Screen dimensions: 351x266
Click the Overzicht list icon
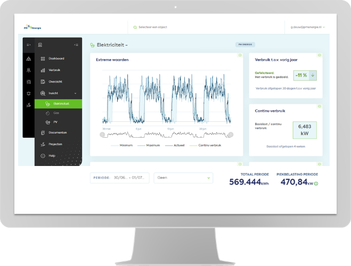(43, 82)
